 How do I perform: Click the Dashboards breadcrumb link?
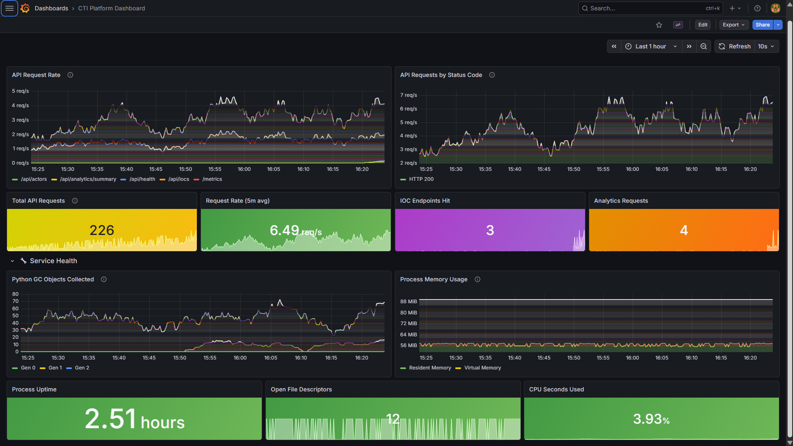coord(51,8)
